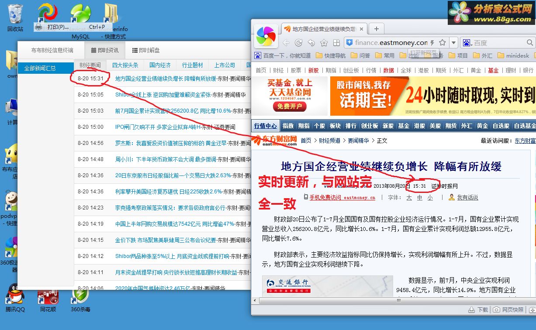Click the shield security icon in address bar
This screenshot has width=536, height=330.
[349, 43]
